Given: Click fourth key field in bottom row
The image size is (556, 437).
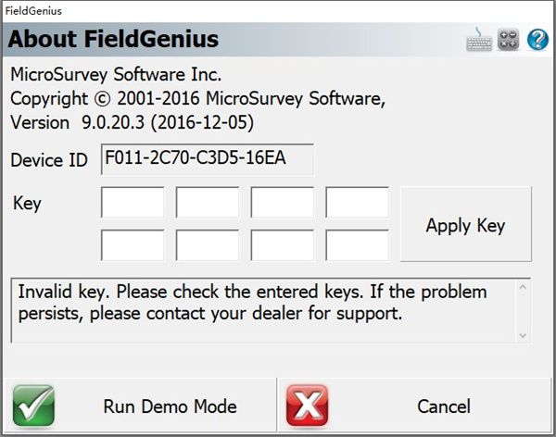Looking at the screenshot, I should click(357, 244).
